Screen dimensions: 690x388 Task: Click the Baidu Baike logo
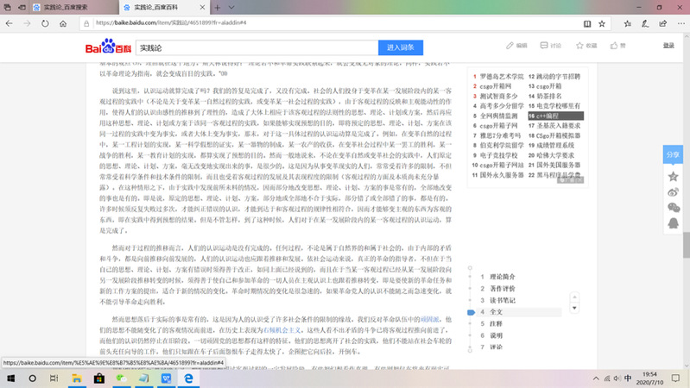click(x=107, y=47)
